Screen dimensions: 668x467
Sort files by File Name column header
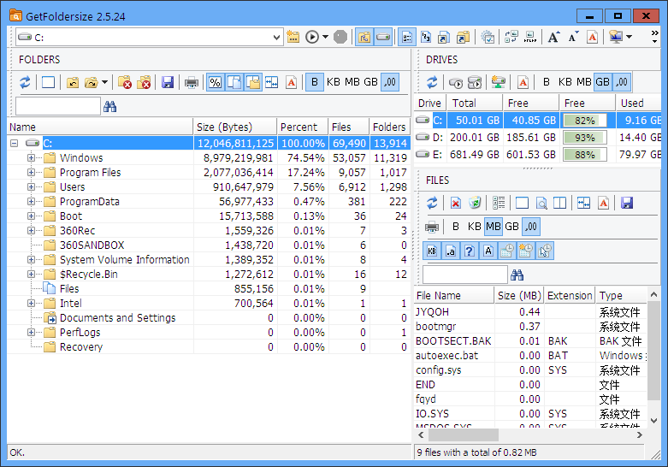(454, 296)
